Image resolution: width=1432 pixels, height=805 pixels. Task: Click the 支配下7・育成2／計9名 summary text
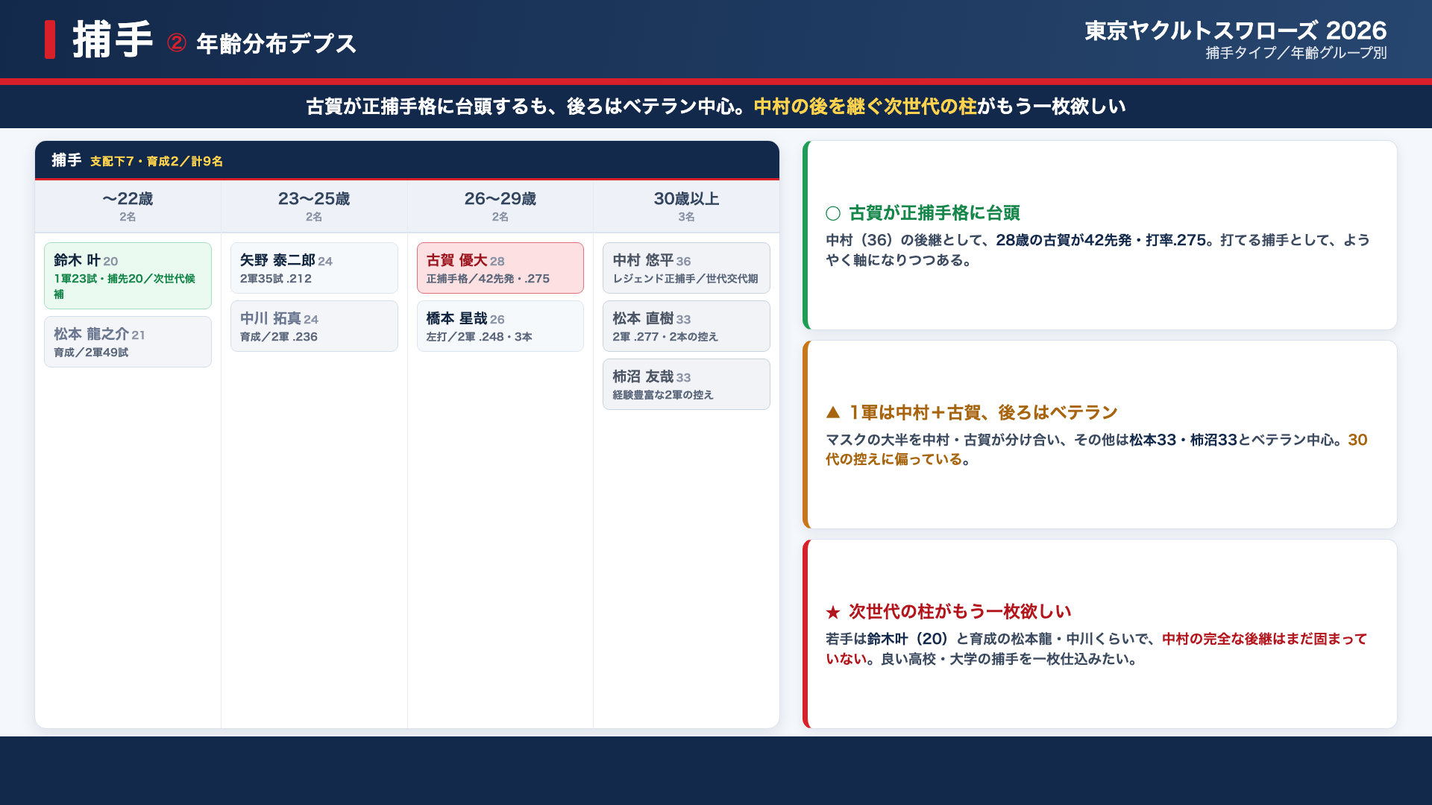[157, 161]
